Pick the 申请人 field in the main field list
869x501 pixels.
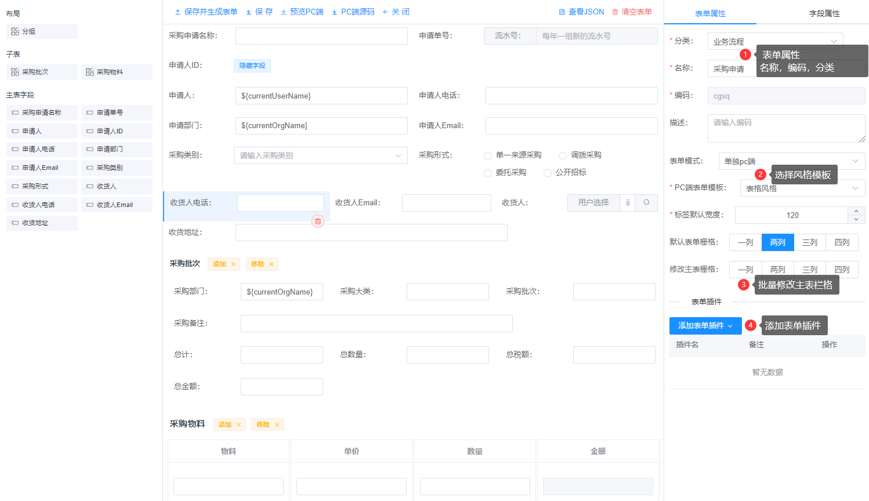point(42,131)
